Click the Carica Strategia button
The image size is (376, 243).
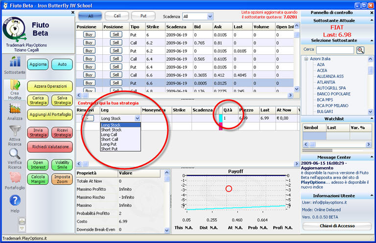pos(38,101)
